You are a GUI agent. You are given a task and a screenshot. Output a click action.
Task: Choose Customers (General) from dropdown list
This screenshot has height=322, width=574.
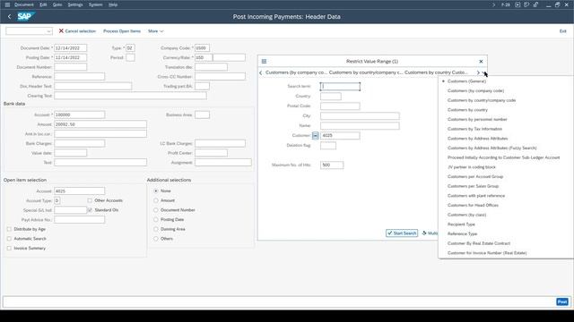pos(466,81)
